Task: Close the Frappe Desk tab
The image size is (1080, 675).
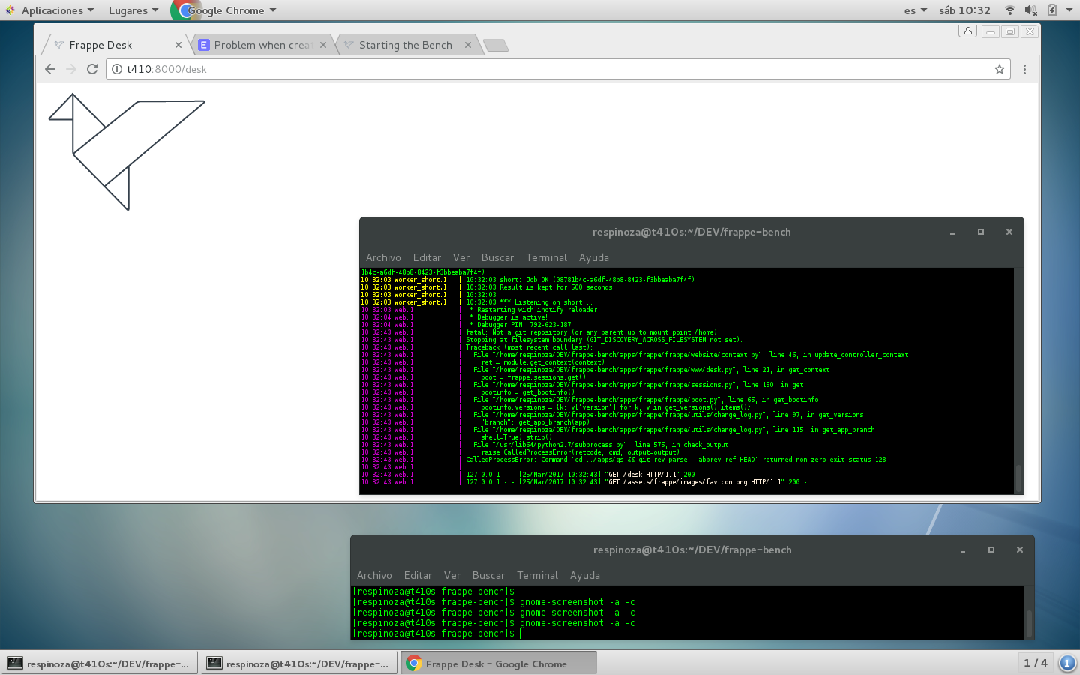Action: [x=178, y=45]
